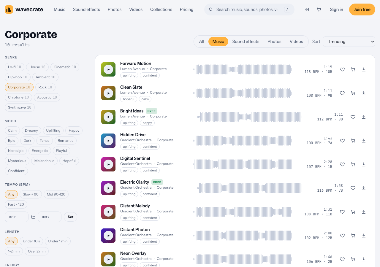Filter by Nostalgic mood
Viewport: 380px width, 267px height.
pyautogui.click(x=16, y=151)
